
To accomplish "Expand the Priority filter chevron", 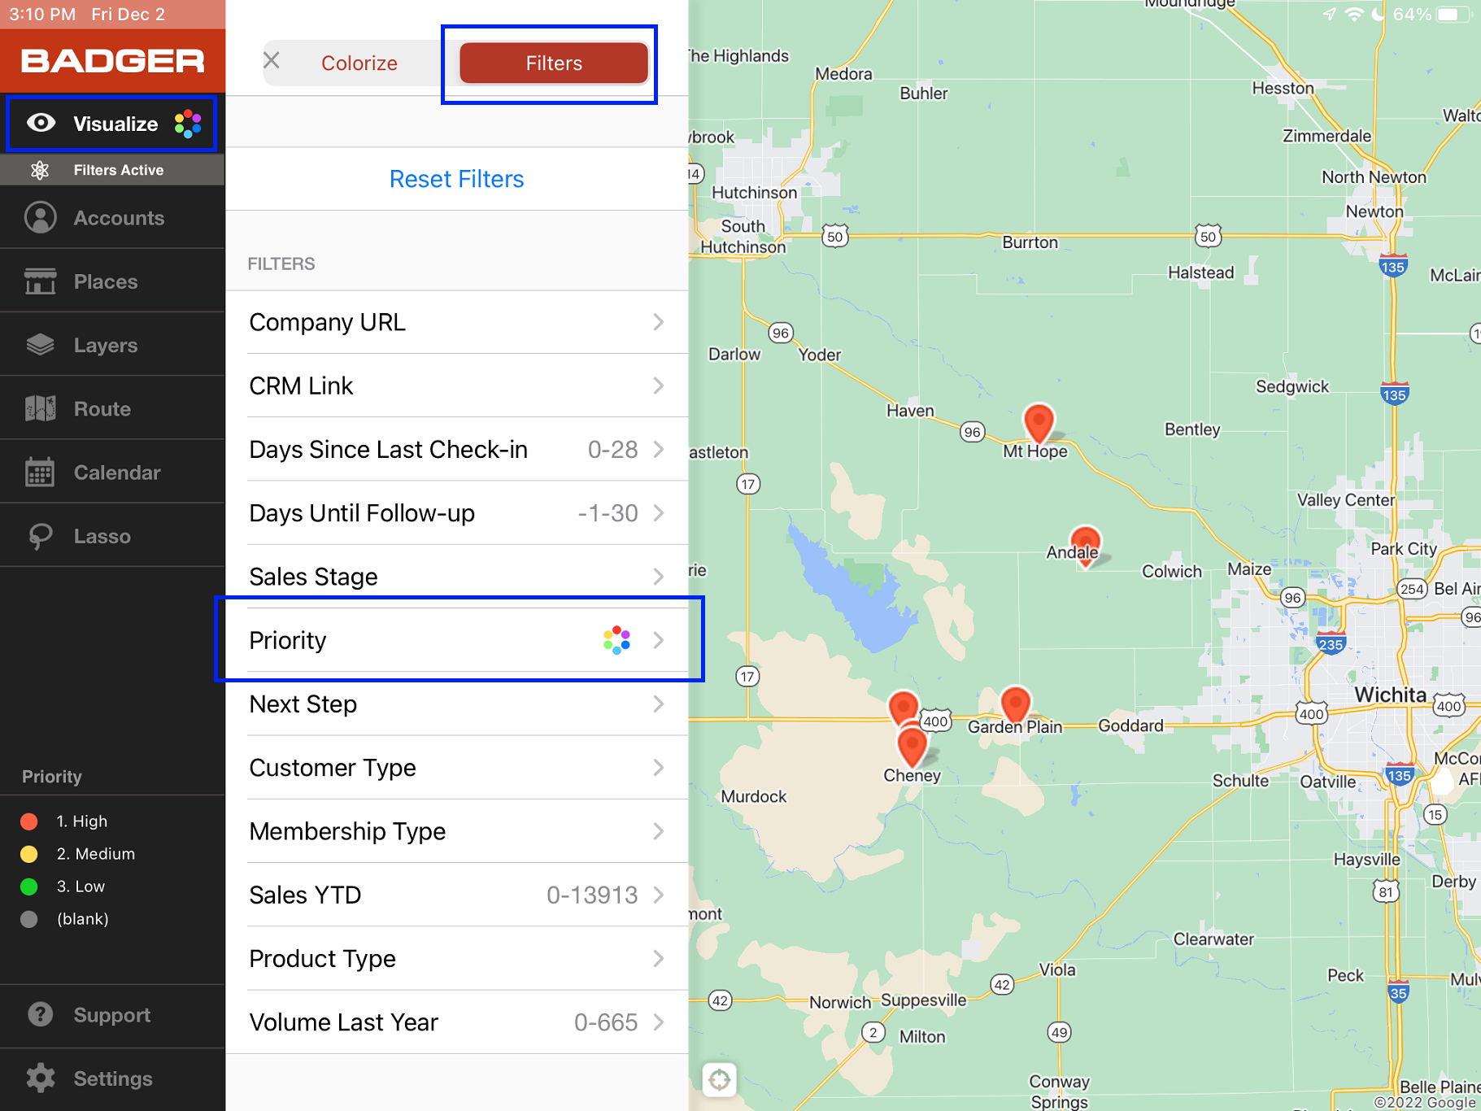I will point(659,640).
